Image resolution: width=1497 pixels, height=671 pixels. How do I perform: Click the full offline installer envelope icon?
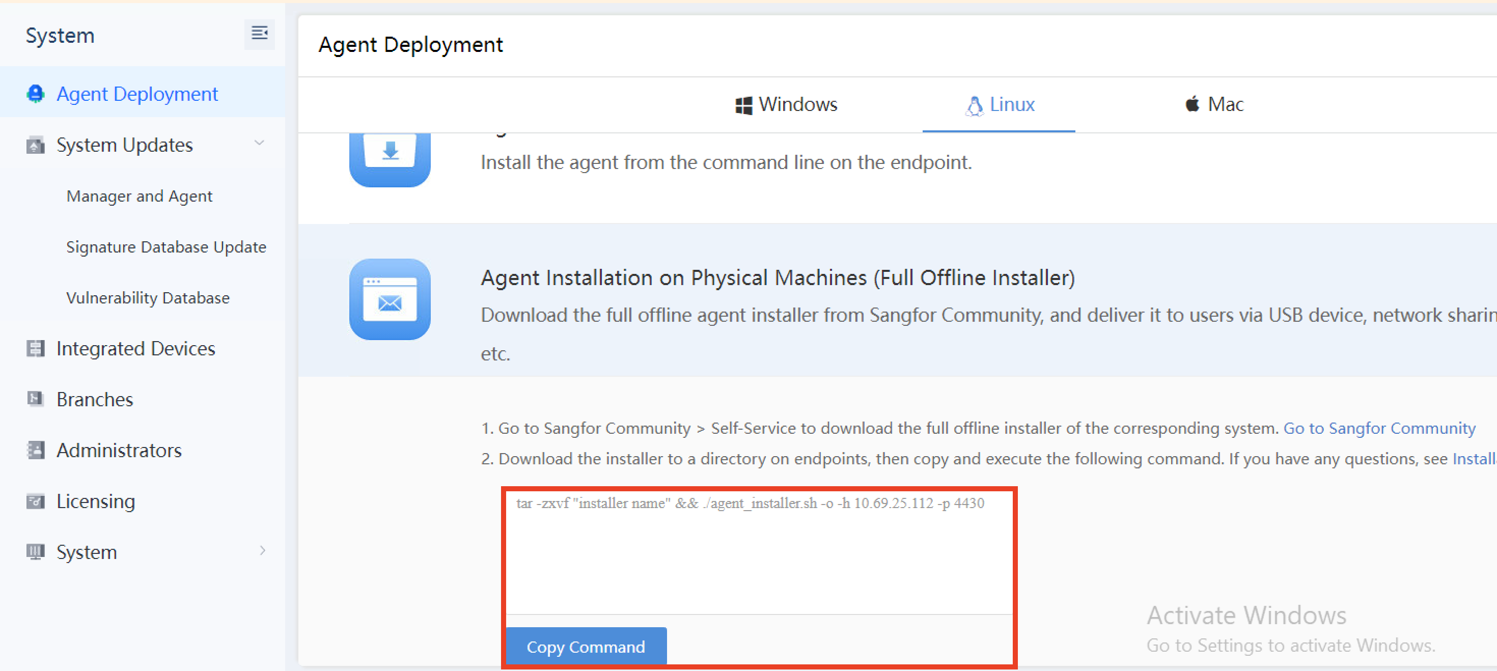click(390, 300)
